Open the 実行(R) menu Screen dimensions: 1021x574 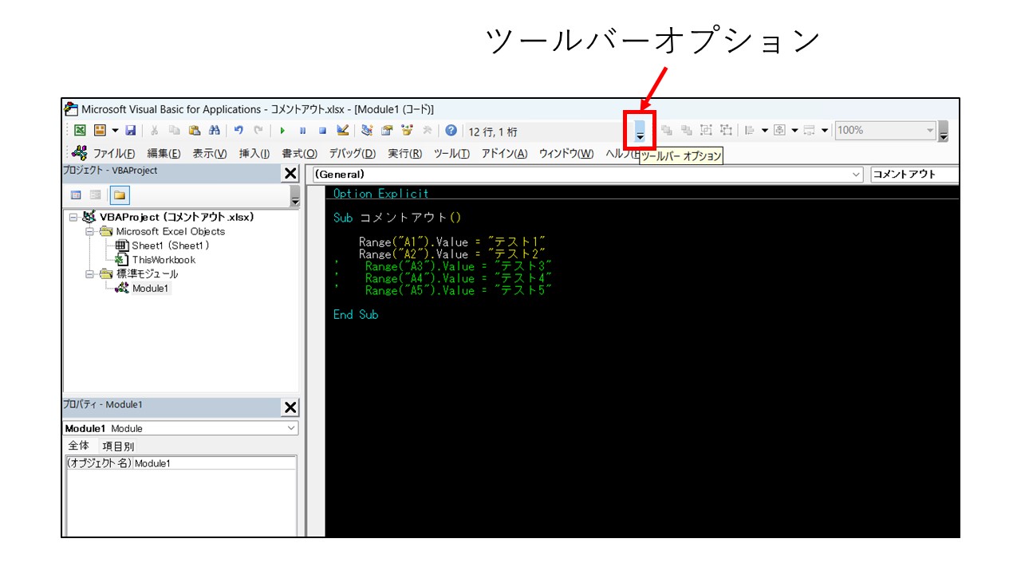coord(405,154)
